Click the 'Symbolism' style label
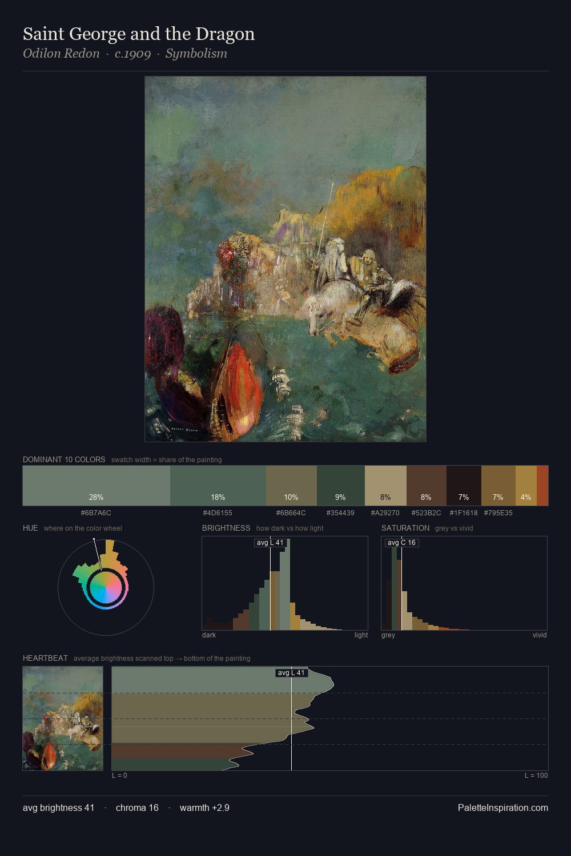This screenshot has width=571, height=856. pos(196,54)
